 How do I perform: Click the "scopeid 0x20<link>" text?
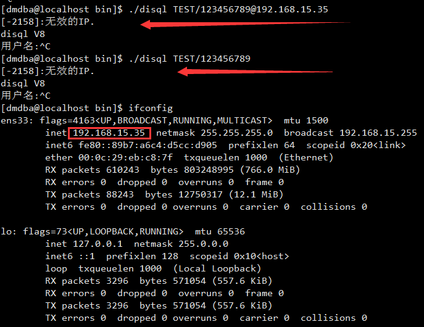[x=356, y=145]
